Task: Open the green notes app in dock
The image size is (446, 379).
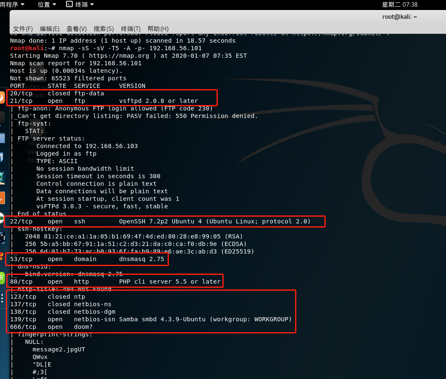Action: click(x=2, y=278)
